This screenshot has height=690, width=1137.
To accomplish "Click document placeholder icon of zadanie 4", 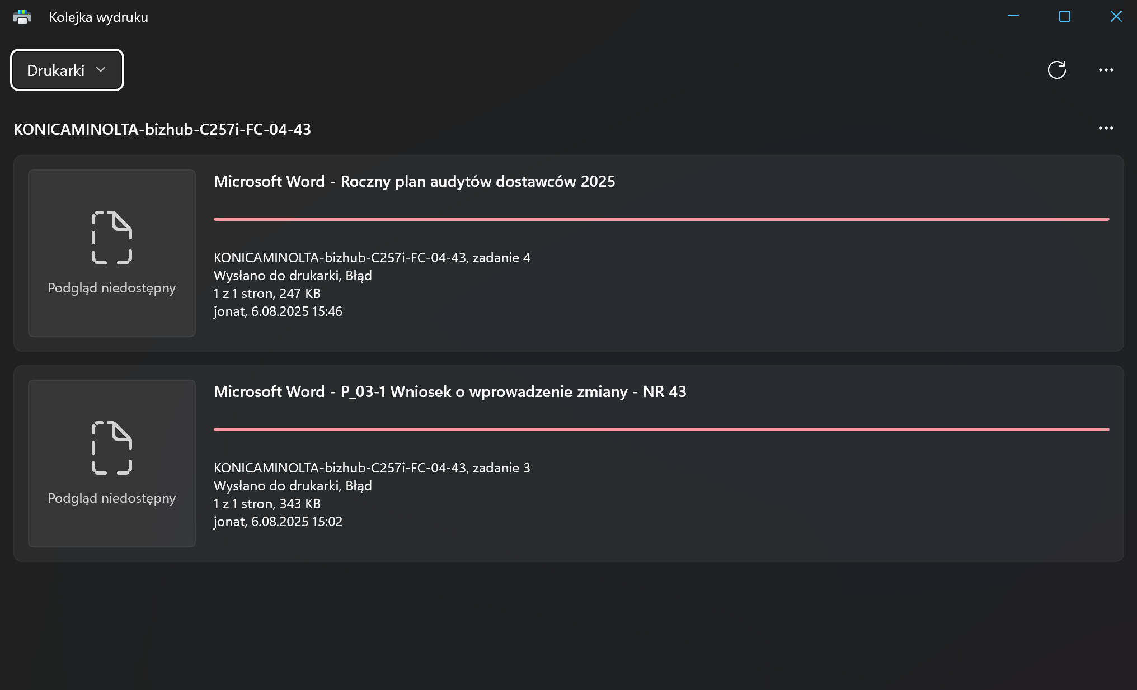I will (112, 238).
